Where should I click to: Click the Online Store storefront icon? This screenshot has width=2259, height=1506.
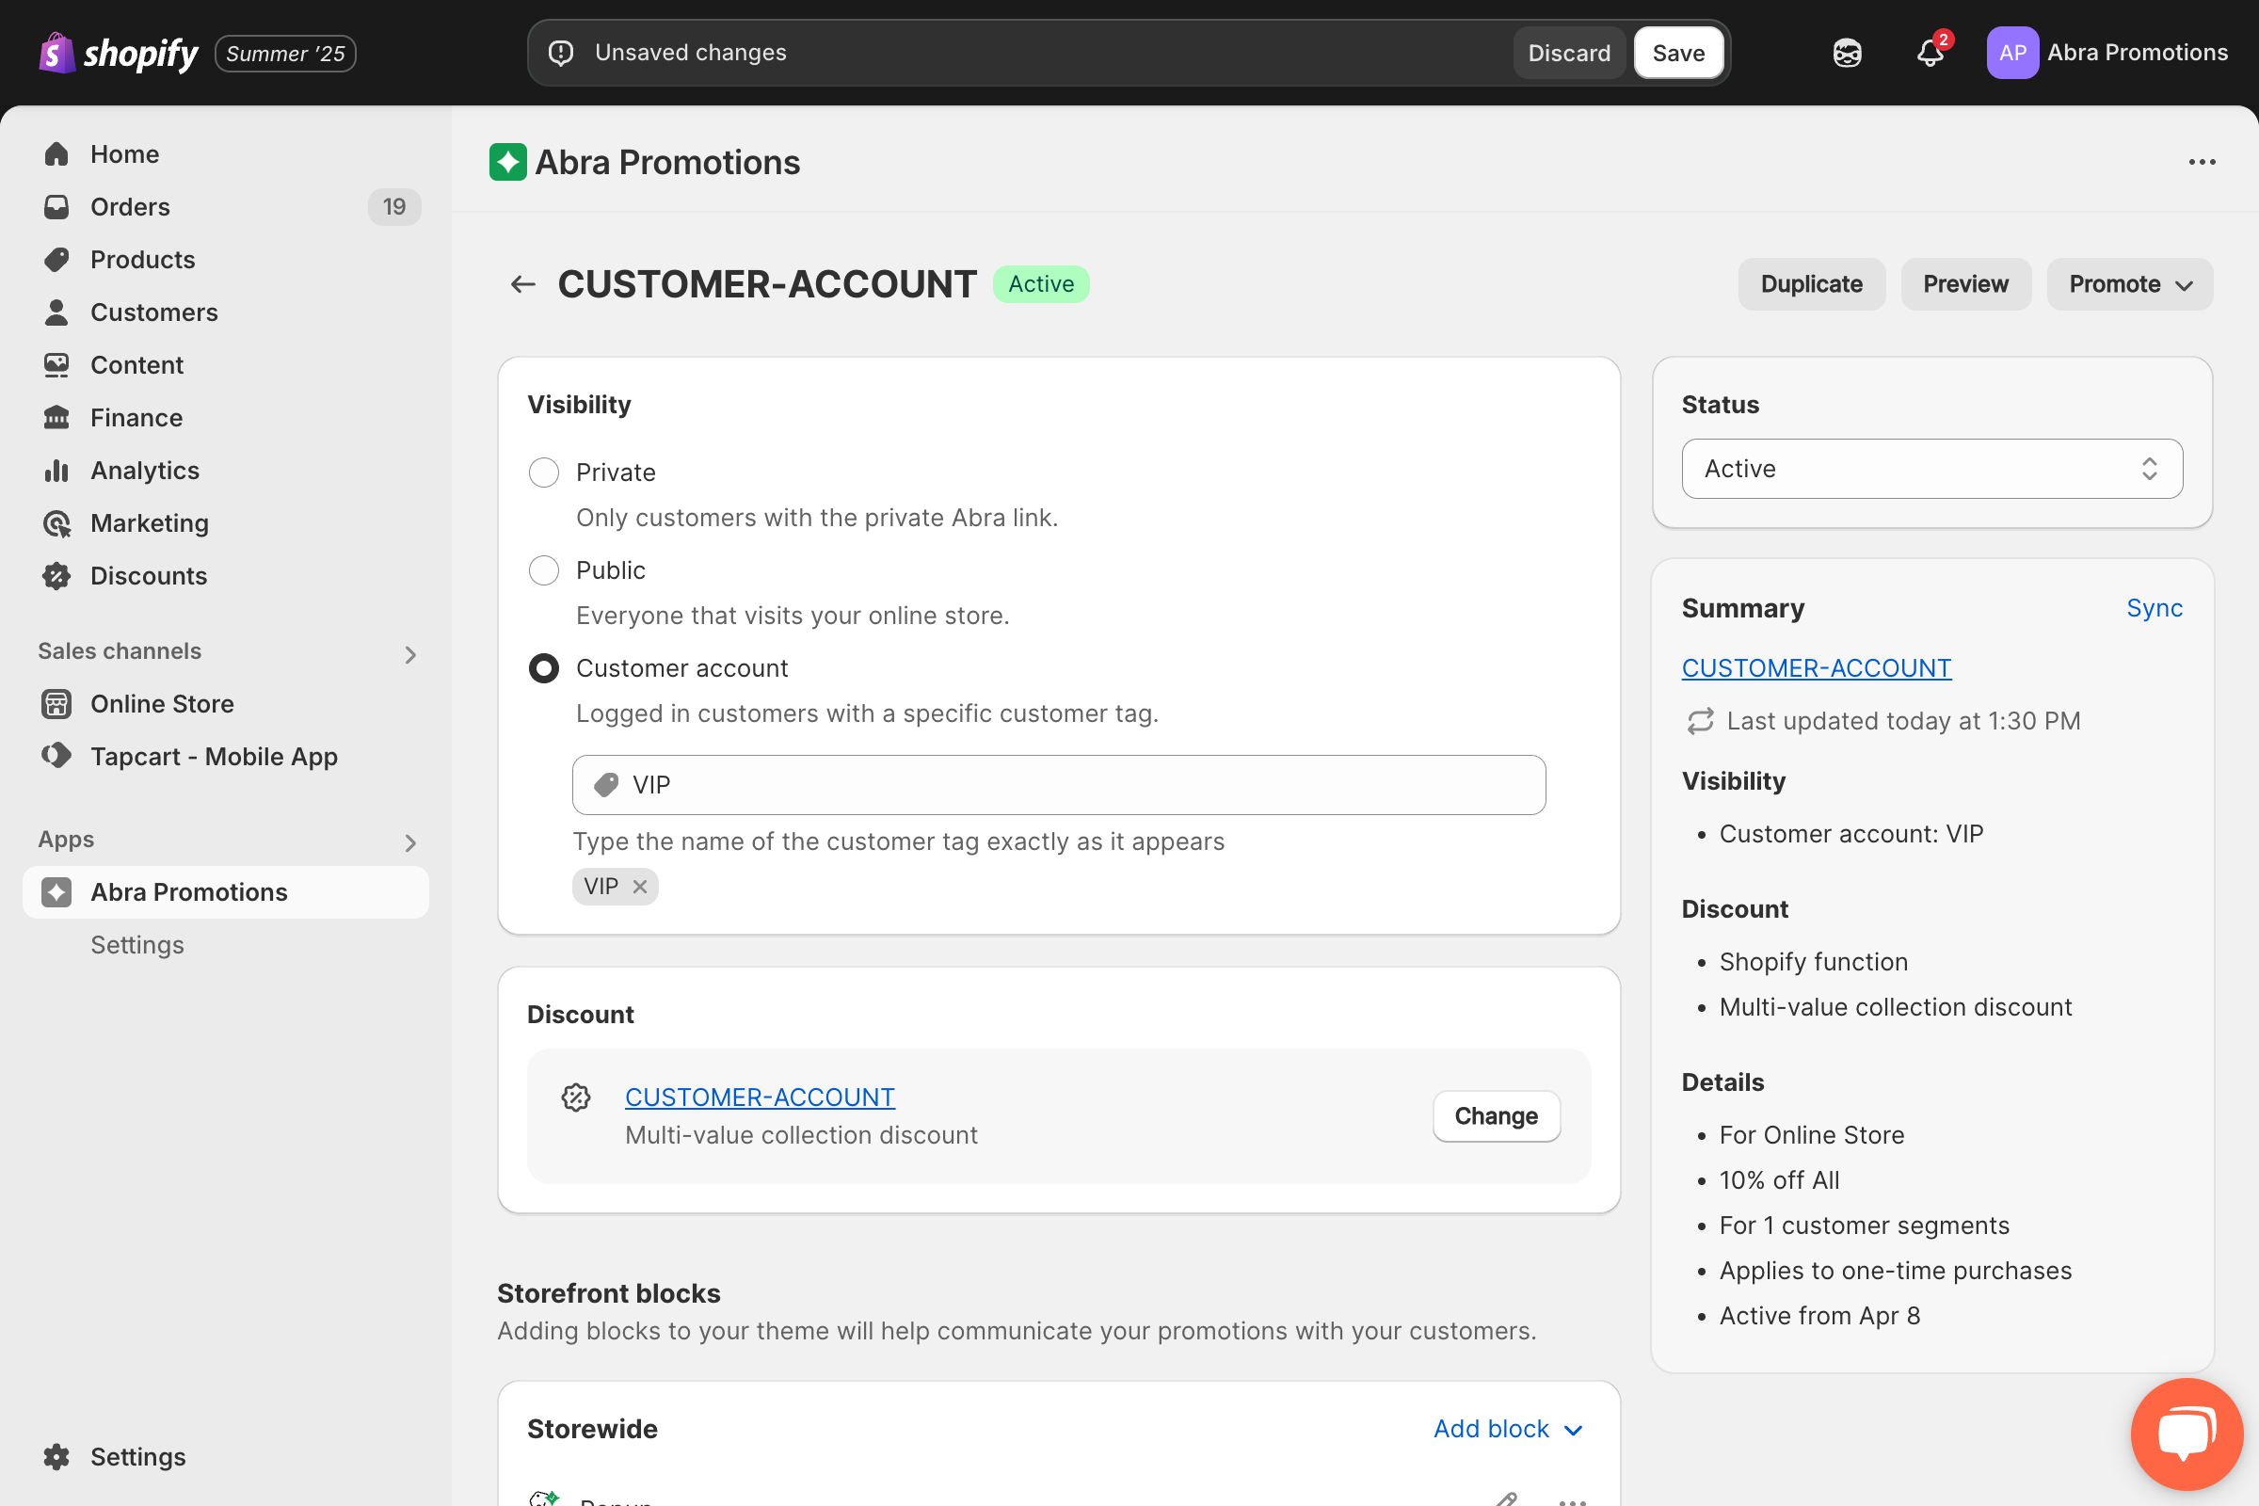coord(56,704)
